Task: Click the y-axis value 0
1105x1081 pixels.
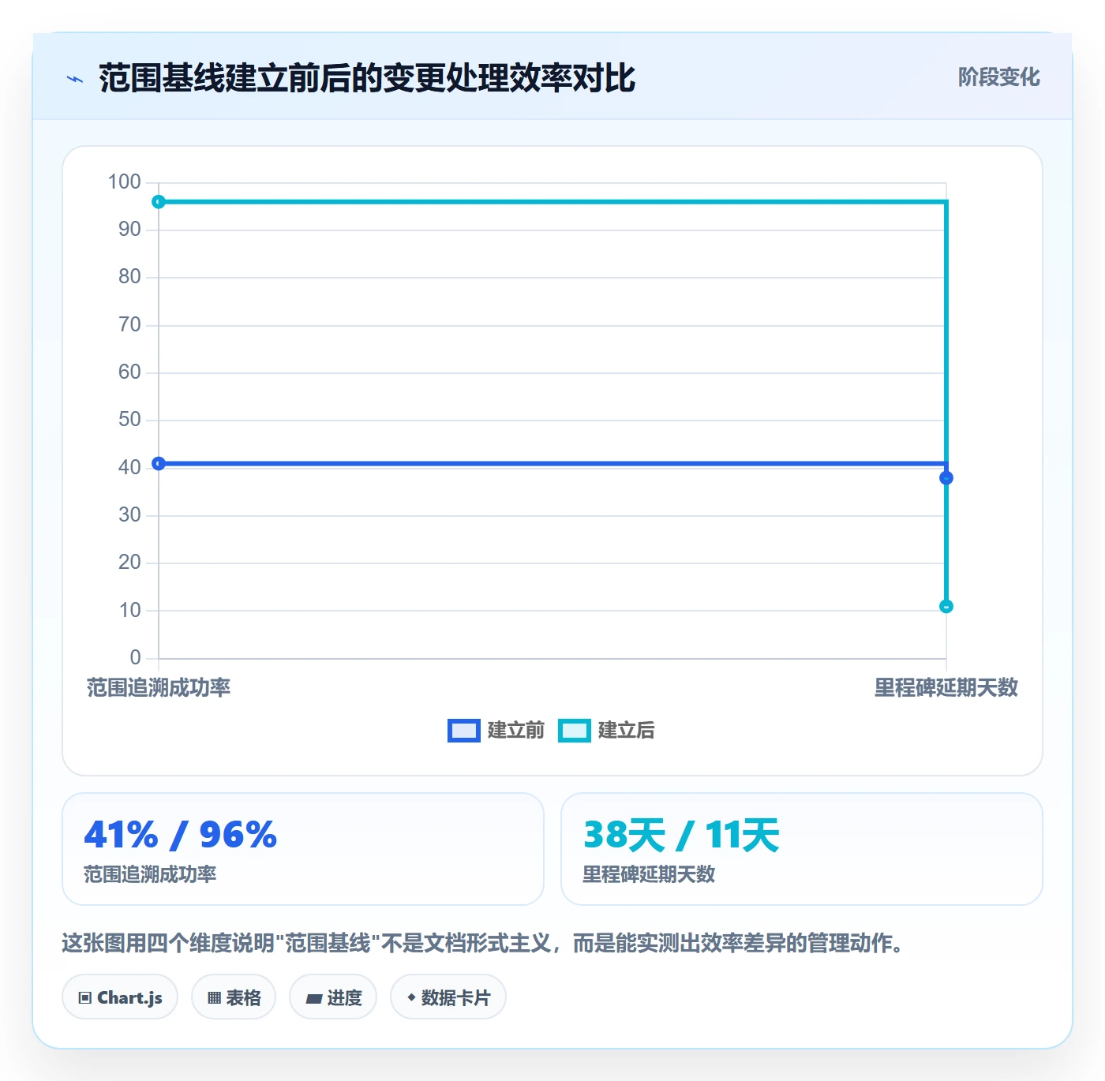Action: [136, 658]
